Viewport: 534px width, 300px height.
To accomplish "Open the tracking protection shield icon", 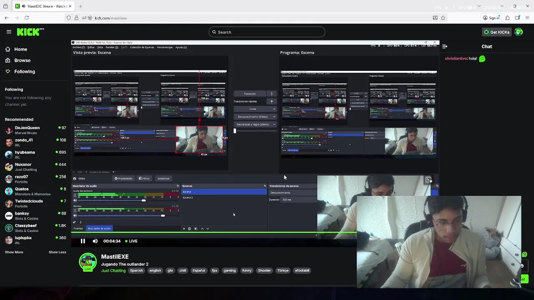I will (69, 18).
